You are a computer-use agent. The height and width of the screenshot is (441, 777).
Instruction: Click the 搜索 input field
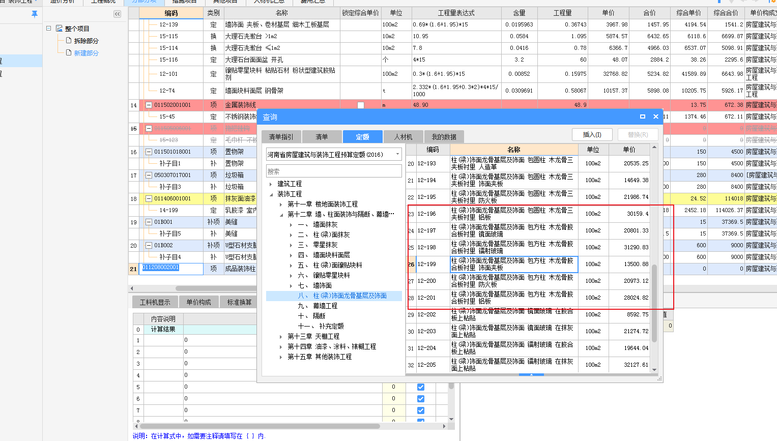click(334, 171)
